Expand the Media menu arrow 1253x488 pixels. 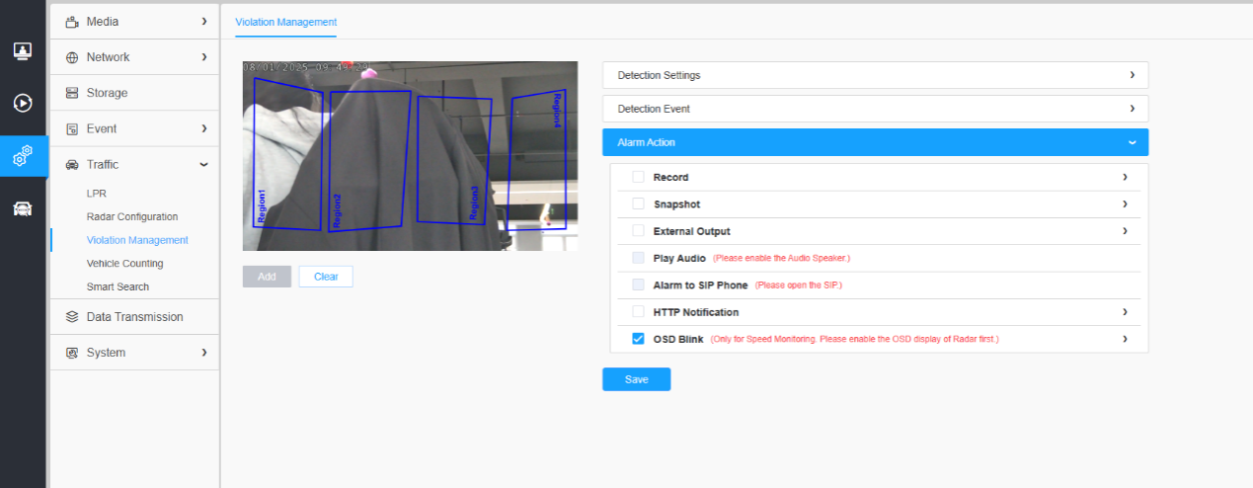coord(203,22)
